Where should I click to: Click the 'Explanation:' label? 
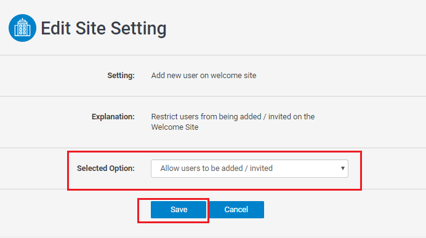tap(113, 117)
